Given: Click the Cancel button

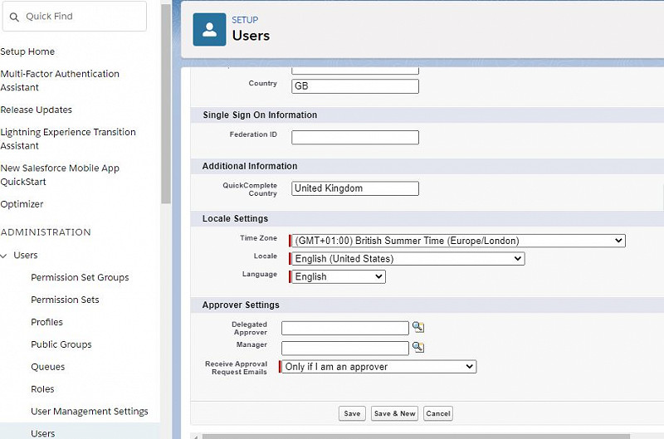Looking at the screenshot, I should click(x=438, y=413).
